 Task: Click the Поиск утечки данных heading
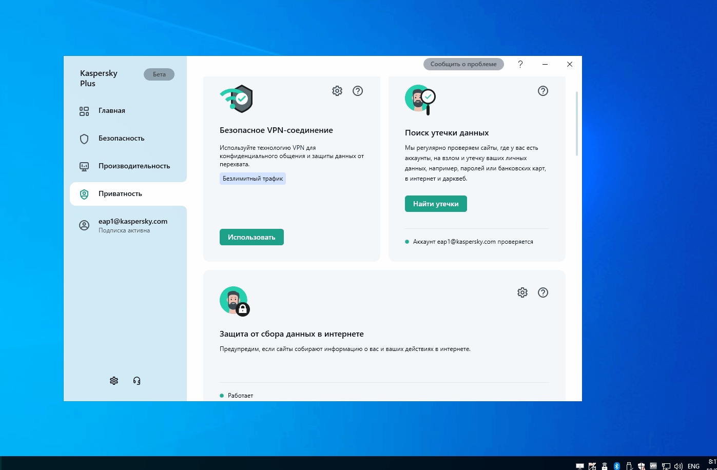[x=447, y=133]
